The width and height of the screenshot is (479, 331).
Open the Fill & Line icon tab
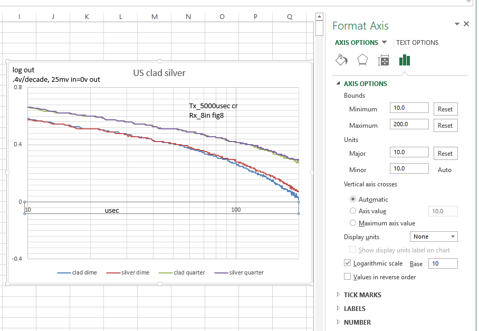(x=341, y=60)
